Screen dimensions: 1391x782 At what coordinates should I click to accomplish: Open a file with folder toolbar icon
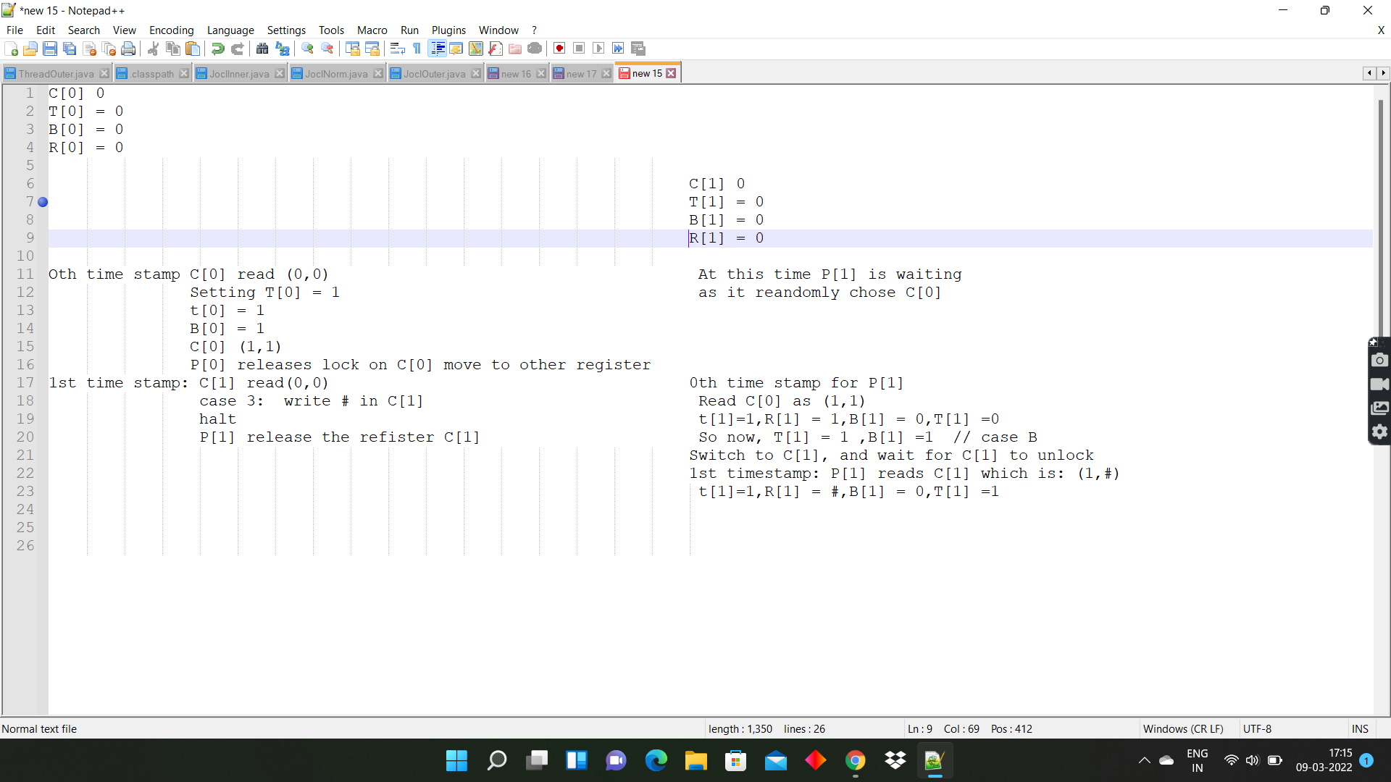[30, 49]
